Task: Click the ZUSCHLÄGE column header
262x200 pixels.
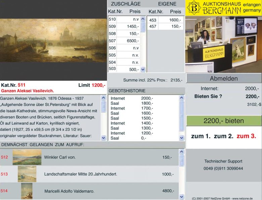Action: 126,4
